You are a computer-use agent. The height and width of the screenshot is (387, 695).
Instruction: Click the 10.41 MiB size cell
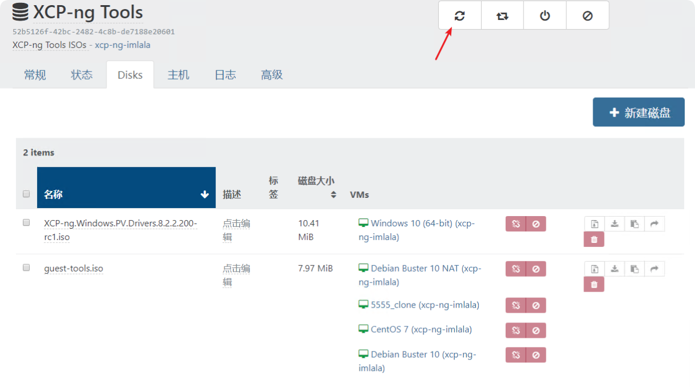click(x=309, y=230)
